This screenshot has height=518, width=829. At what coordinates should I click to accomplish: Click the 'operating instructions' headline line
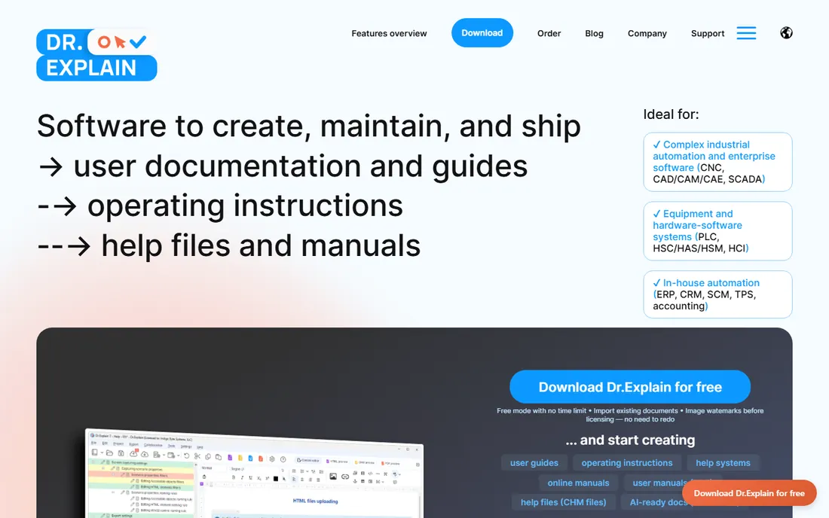tap(245, 206)
